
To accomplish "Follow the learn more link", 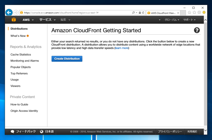I will point(122,48).
